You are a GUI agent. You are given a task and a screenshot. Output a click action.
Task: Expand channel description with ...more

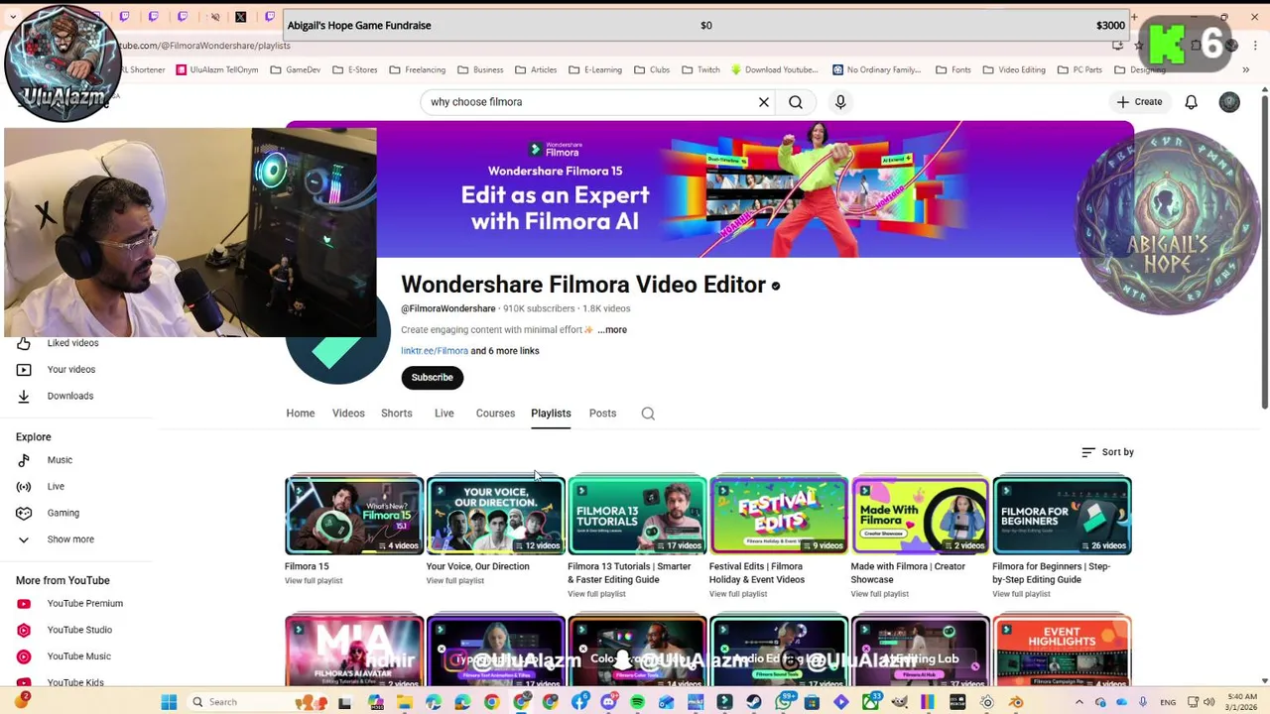612,330
